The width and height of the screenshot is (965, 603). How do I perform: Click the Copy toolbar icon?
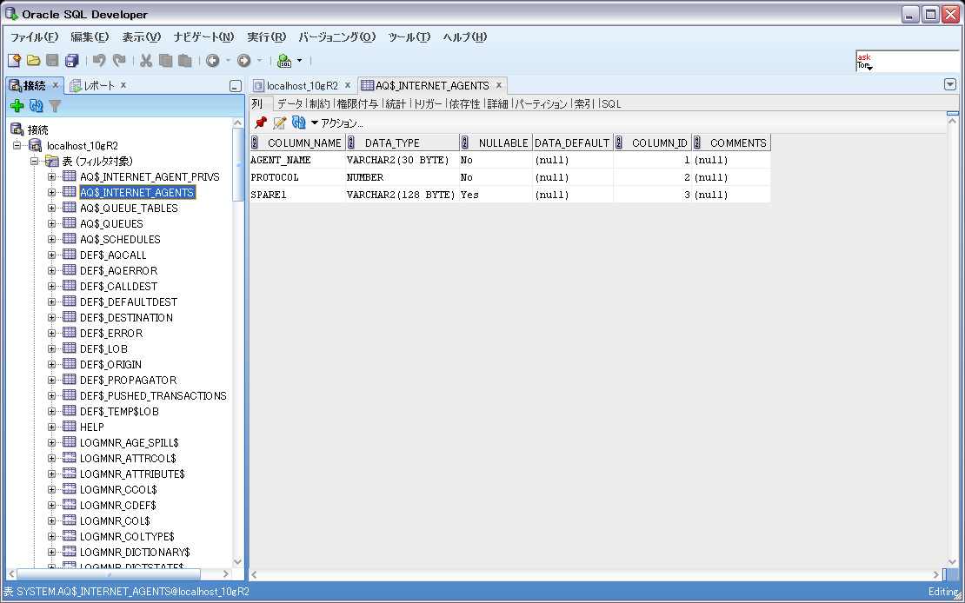[x=165, y=60]
